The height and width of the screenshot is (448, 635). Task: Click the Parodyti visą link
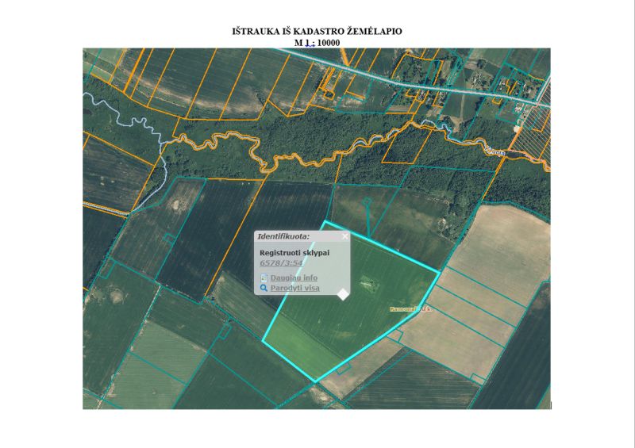pyautogui.click(x=294, y=288)
